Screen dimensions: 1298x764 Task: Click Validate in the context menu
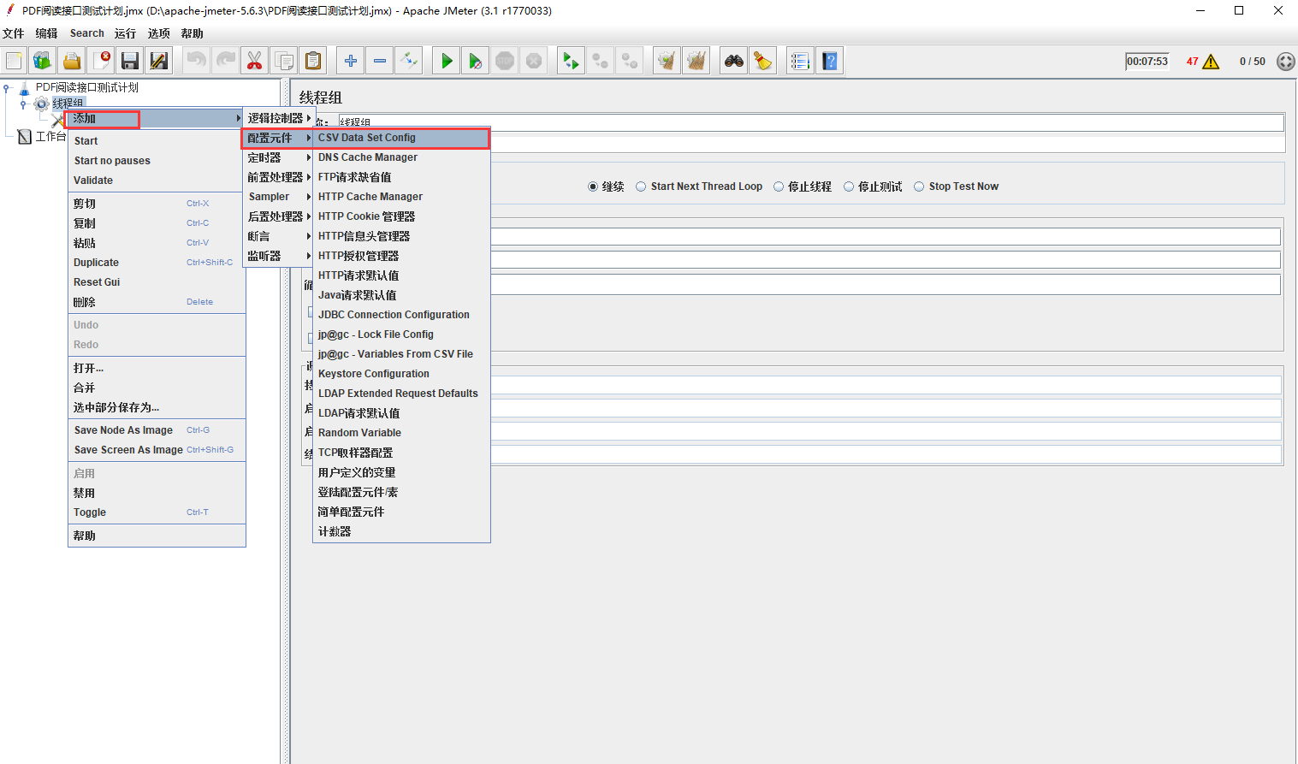93,181
